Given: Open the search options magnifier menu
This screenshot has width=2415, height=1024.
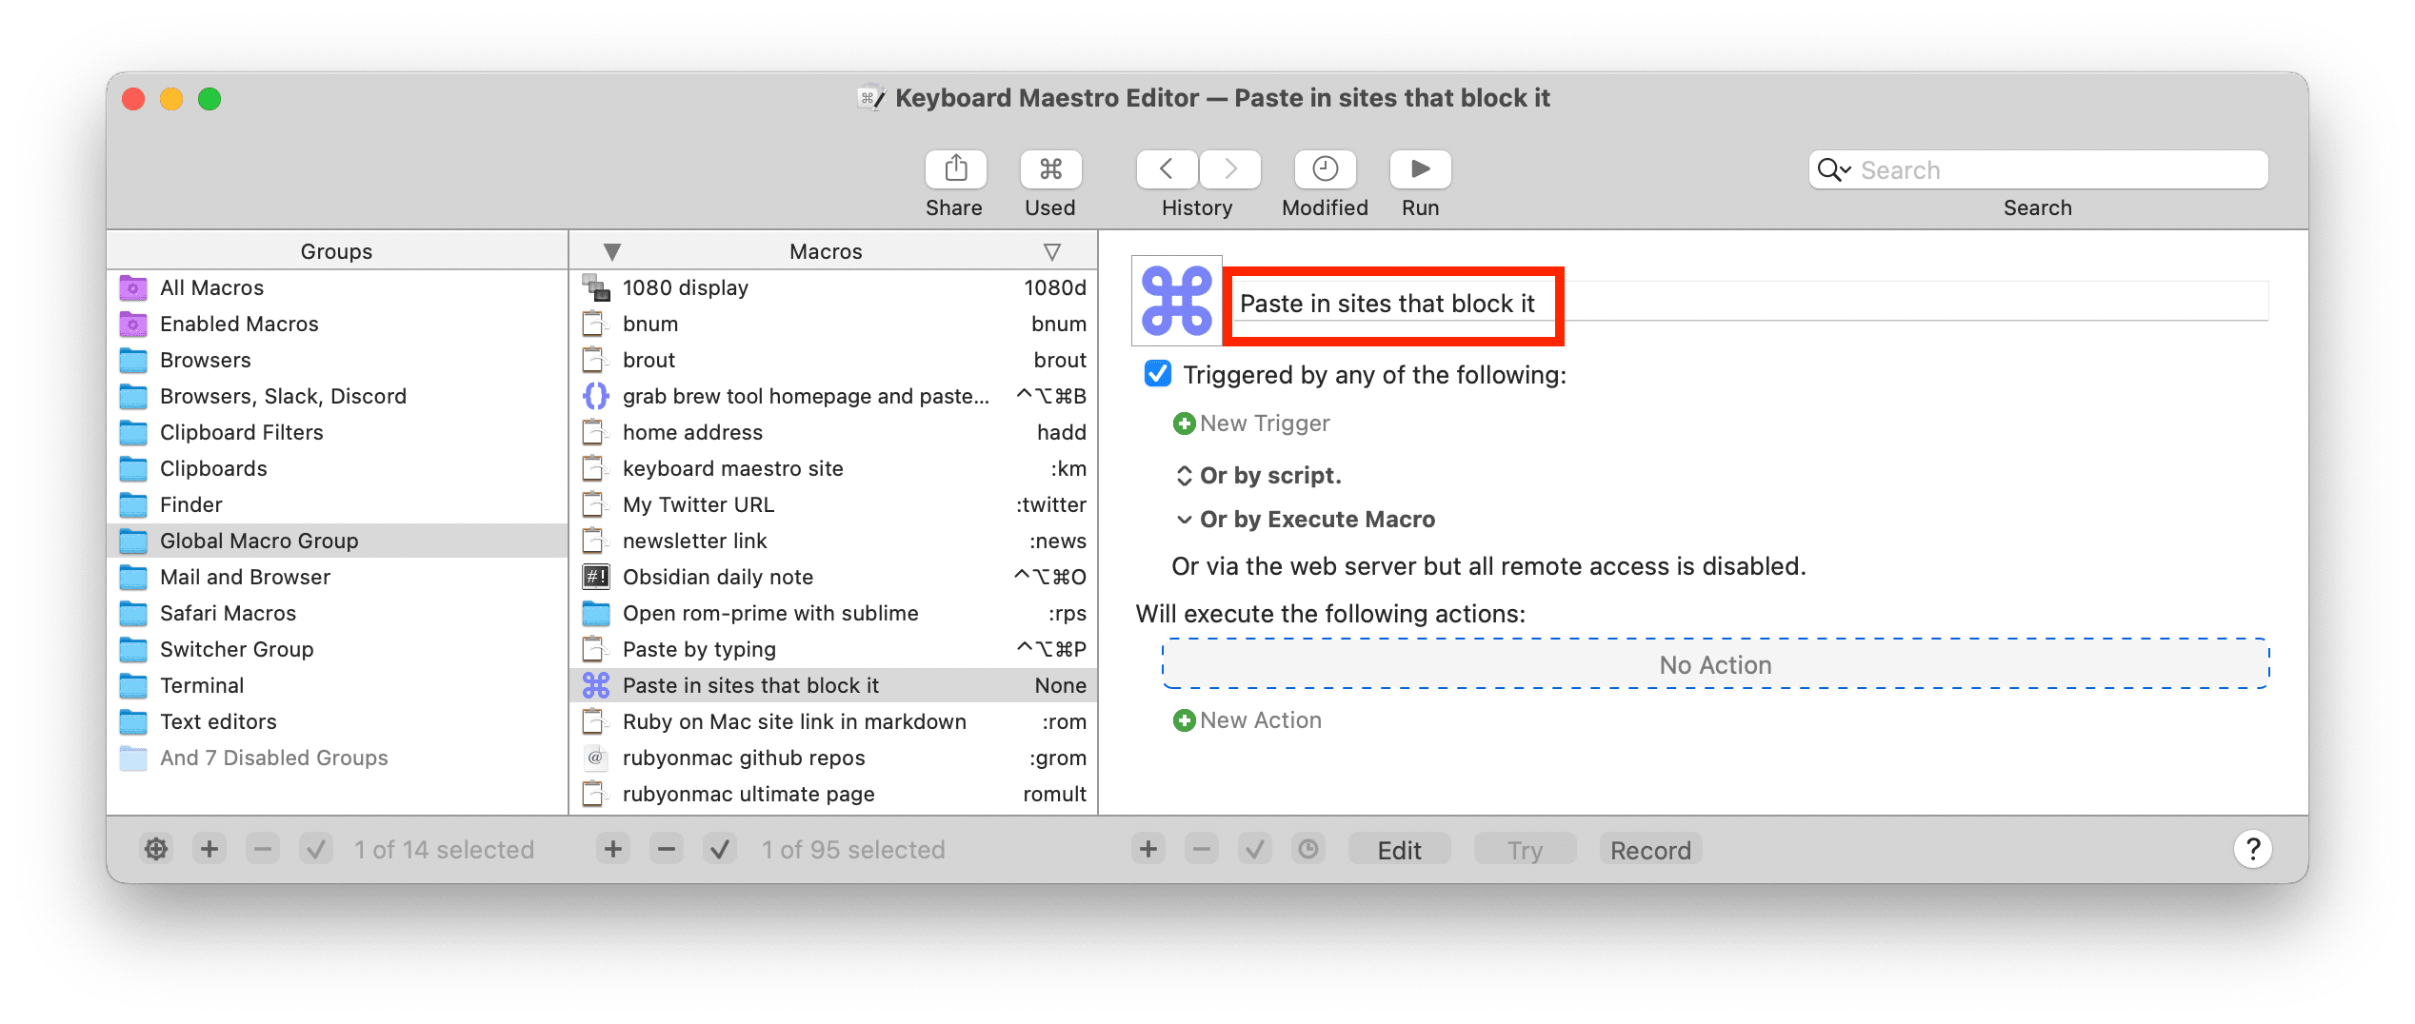Looking at the screenshot, I should coord(1833,170).
